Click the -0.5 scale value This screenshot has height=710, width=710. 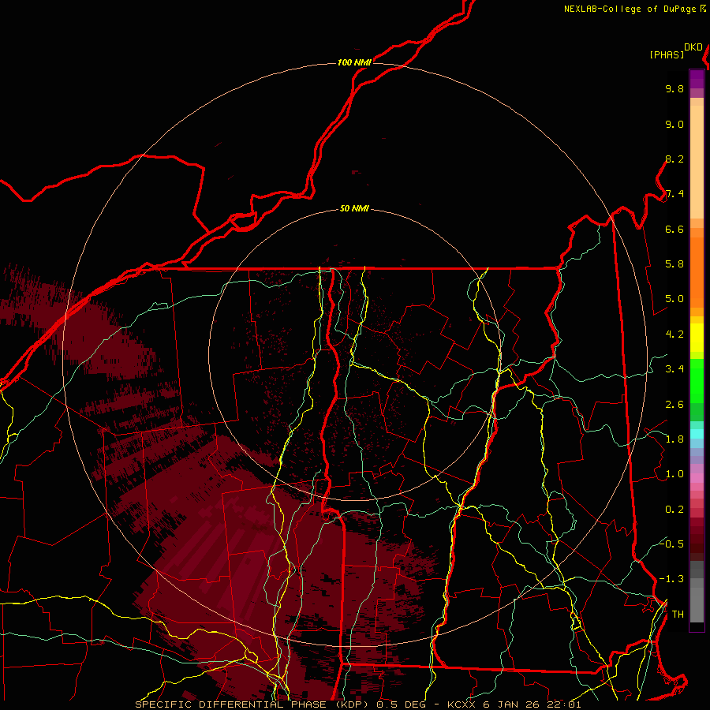pyautogui.click(x=672, y=544)
